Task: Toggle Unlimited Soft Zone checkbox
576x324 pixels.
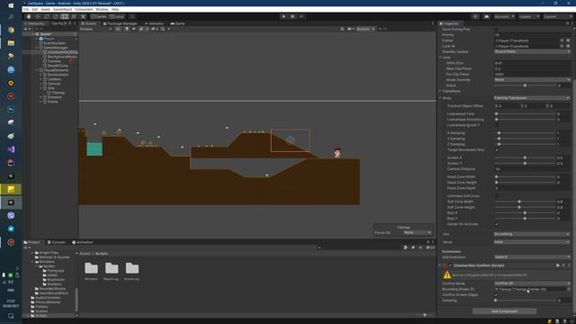Action: [497, 196]
